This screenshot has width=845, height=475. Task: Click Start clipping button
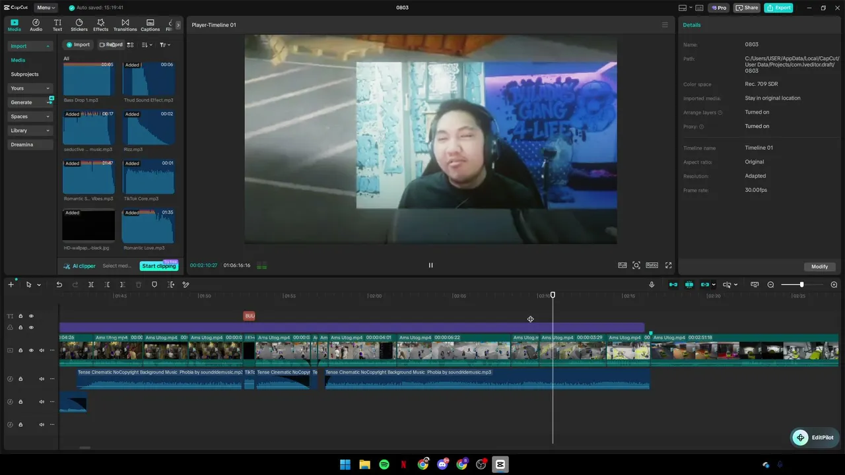click(159, 266)
